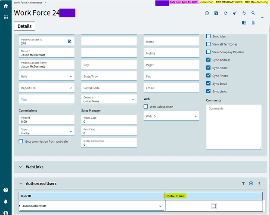
Task: Click into the Email field
Action: (171, 88)
